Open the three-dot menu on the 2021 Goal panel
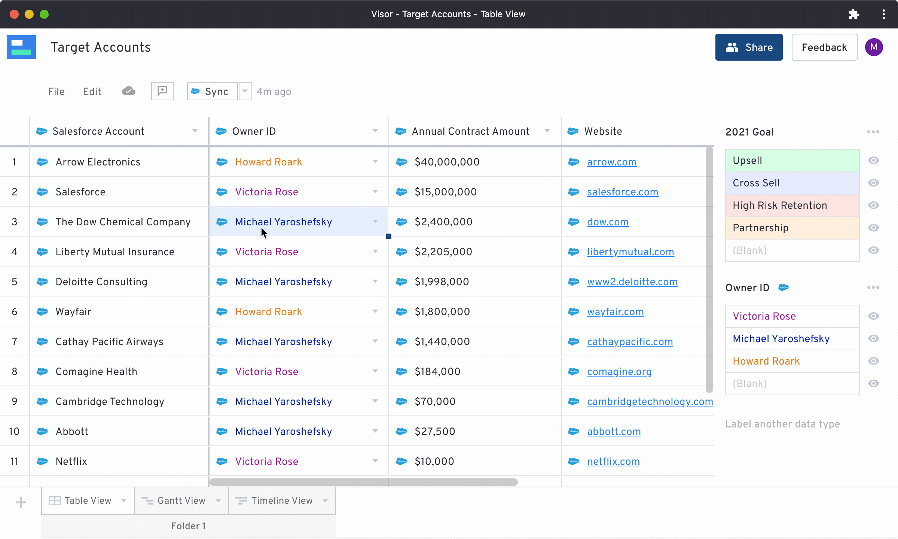 [873, 132]
